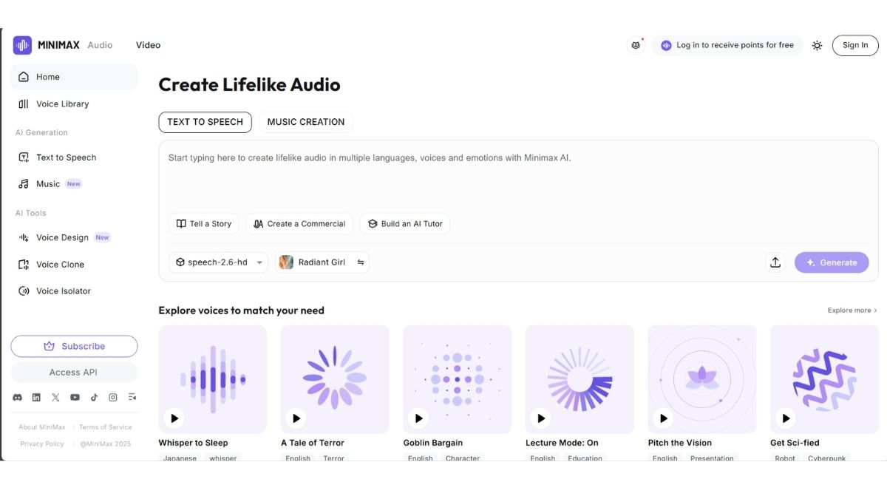Open the Voice Design tool

pyautogui.click(x=61, y=237)
